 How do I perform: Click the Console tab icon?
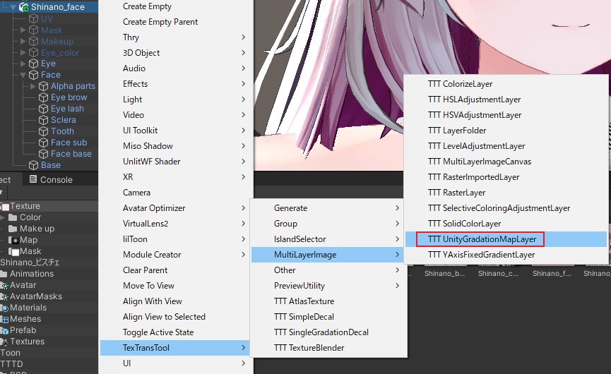click(x=33, y=179)
